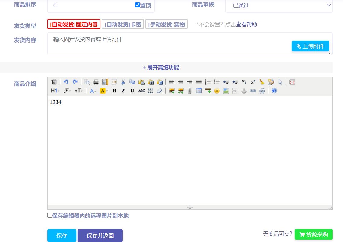Image resolution: width=343 pixels, height=242 pixels.
Task: Click the quick format icon
Action: [x=271, y=82]
